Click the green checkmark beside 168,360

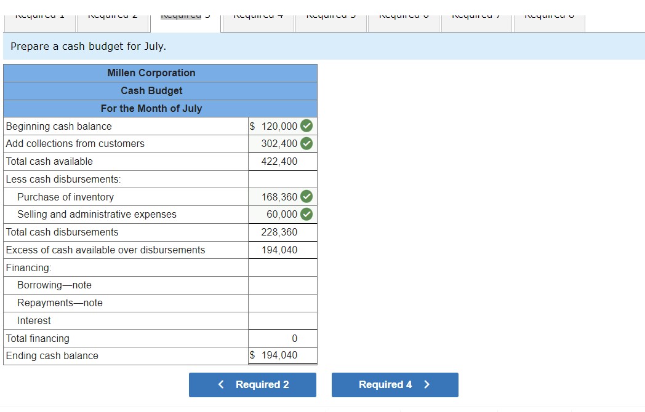306,197
